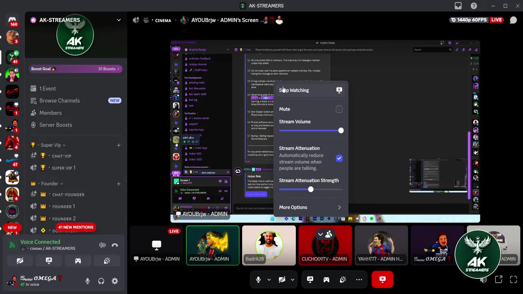Tick the Mute stream checkbox
523x294 pixels.
click(x=339, y=109)
